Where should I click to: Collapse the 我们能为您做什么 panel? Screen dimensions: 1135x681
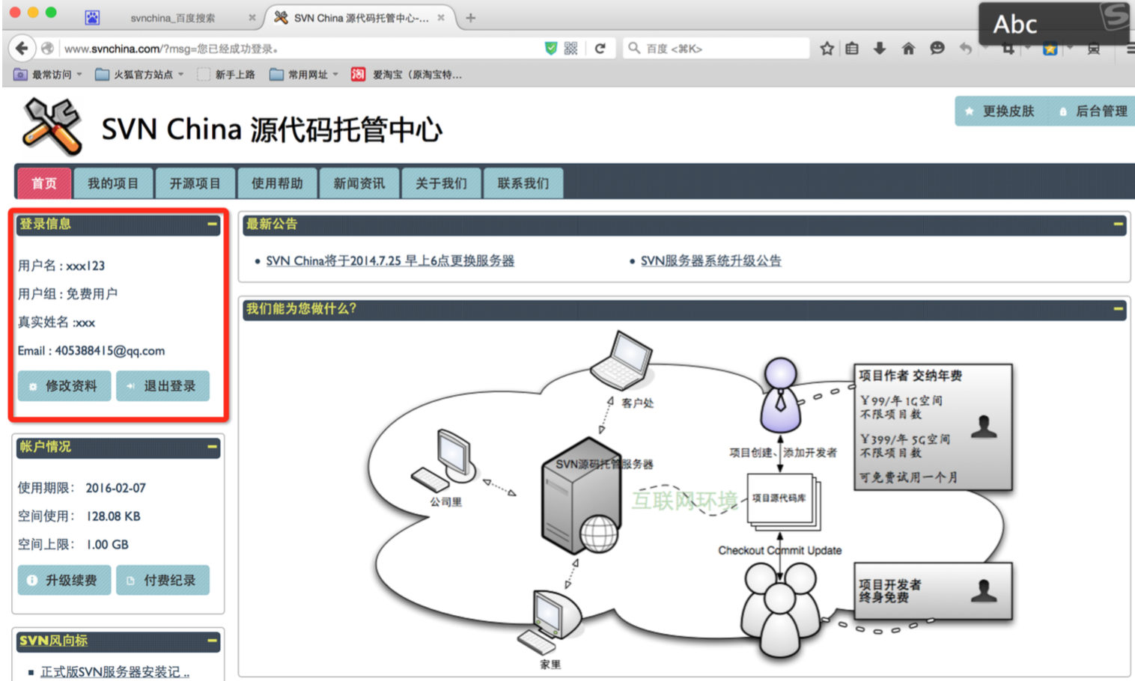tap(1119, 308)
